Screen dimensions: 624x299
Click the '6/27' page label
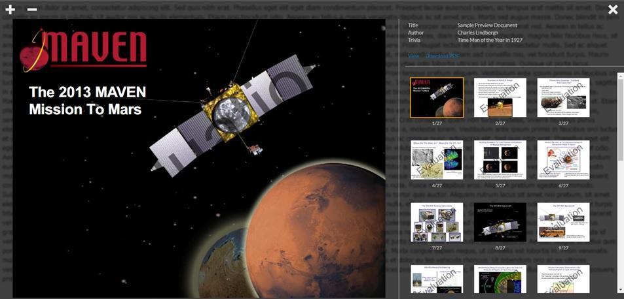pos(563,185)
